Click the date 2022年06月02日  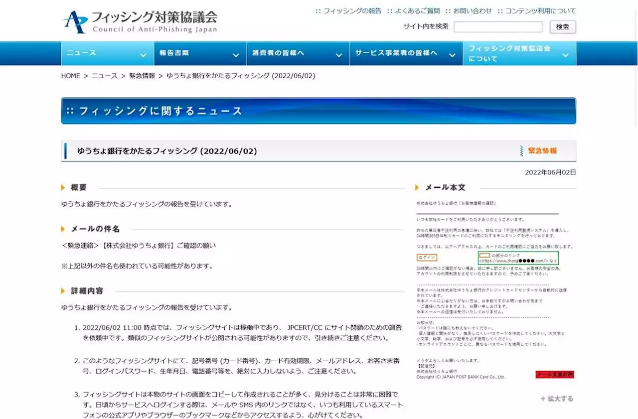pos(550,172)
